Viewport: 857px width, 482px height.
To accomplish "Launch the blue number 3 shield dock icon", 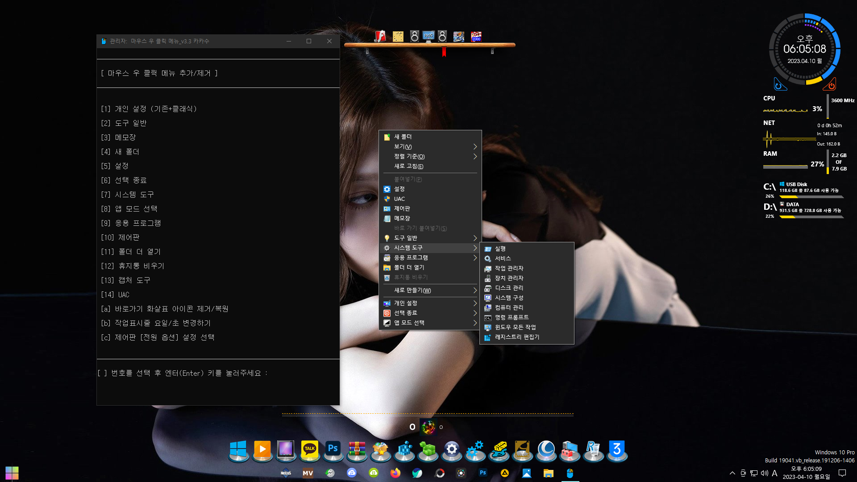I will [x=617, y=450].
